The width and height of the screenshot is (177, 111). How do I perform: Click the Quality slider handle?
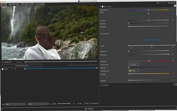(70, 104)
